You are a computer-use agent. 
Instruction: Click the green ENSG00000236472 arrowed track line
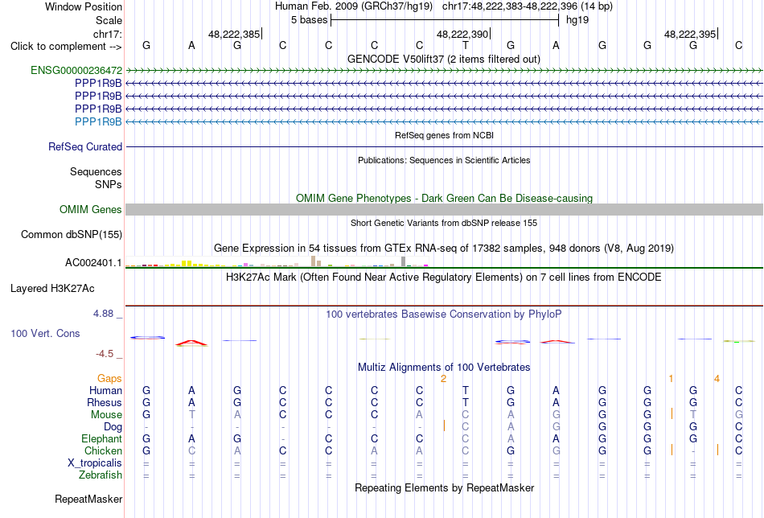(444, 71)
